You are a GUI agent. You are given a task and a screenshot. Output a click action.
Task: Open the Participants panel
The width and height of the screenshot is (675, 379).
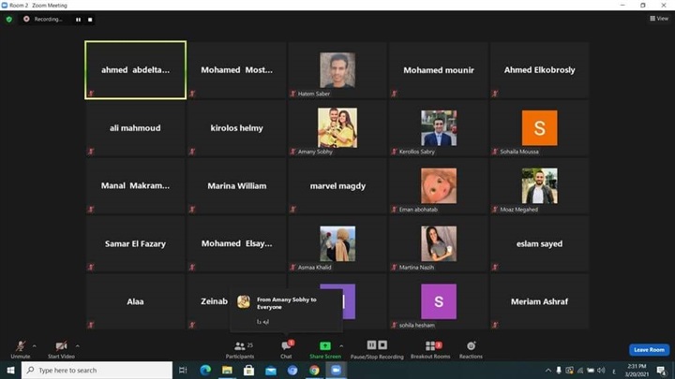click(239, 347)
